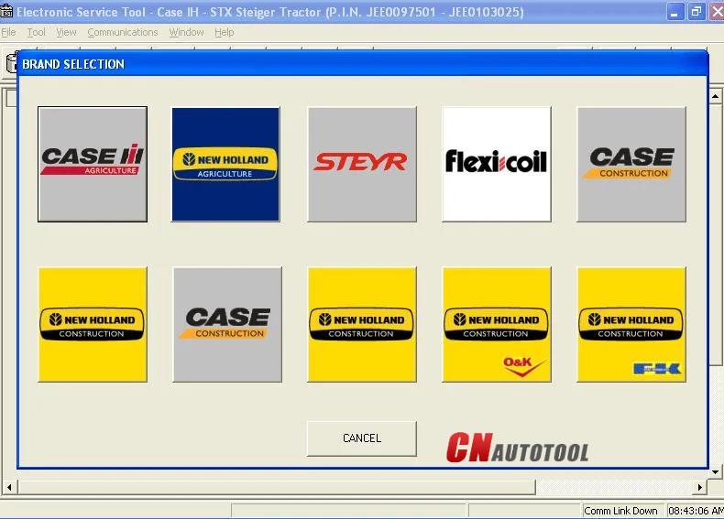Click the 08:43:06 AM clock in status bar
The height and width of the screenshot is (519, 724).
[x=696, y=511]
